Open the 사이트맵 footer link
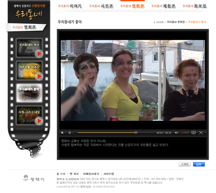Viewport: 216px width, 193px height. (109, 174)
